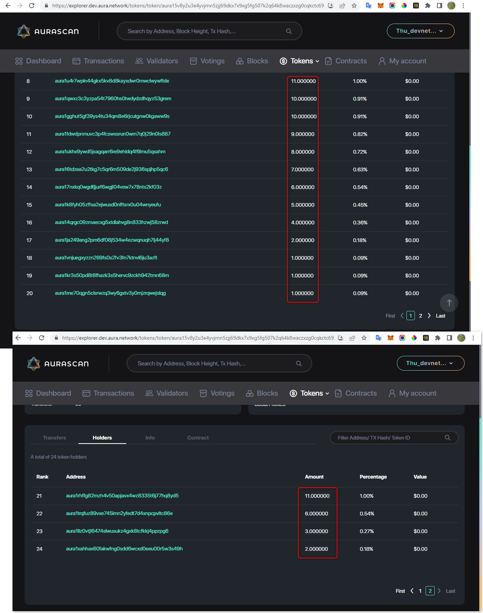Open the extensions puzzle icon in the top browser
The height and width of the screenshot is (613, 483).
click(428, 6)
